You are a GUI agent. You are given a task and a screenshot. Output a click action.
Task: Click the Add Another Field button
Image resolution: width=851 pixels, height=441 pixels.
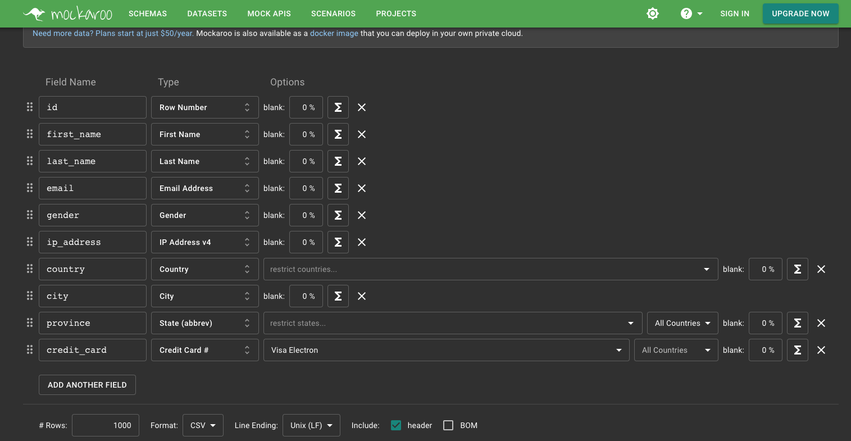pyautogui.click(x=87, y=385)
